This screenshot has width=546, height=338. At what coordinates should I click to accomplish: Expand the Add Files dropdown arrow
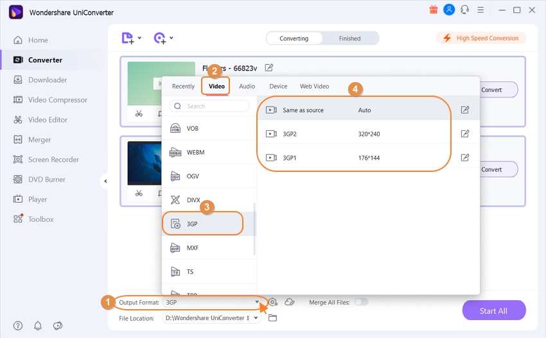pyautogui.click(x=139, y=38)
